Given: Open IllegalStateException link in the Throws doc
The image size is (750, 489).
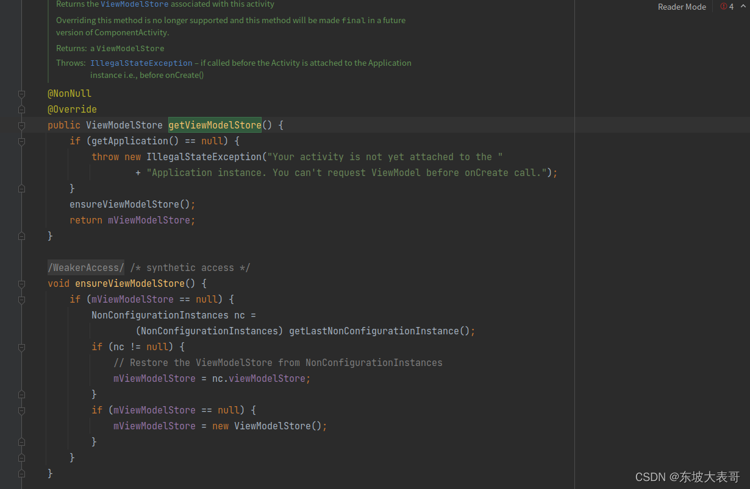Looking at the screenshot, I should pos(141,63).
